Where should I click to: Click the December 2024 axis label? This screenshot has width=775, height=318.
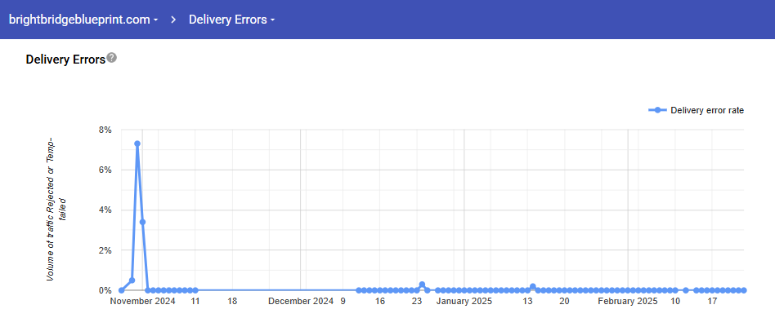[x=301, y=301]
